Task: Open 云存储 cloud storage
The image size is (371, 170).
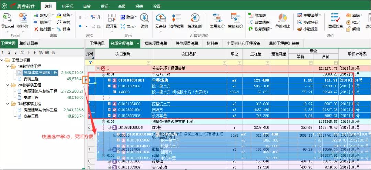Action: tap(160, 19)
